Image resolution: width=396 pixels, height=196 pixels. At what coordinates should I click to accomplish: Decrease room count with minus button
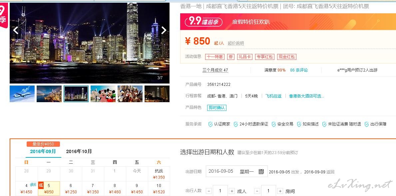click(x=257, y=191)
